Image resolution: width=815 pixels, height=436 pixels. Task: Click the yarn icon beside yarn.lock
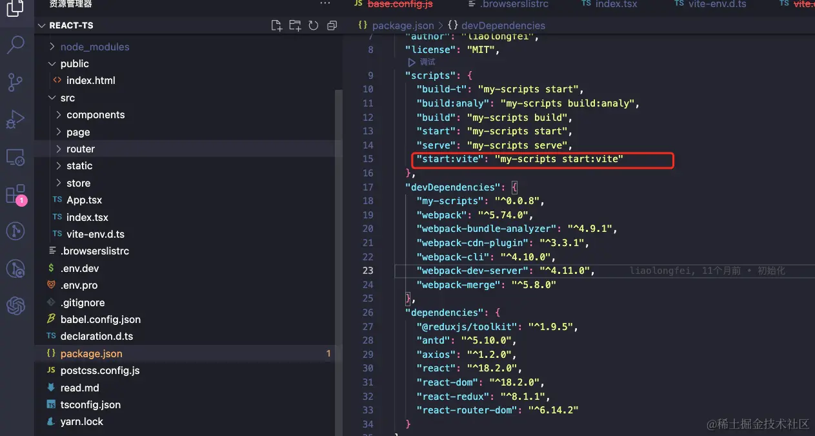coord(51,422)
